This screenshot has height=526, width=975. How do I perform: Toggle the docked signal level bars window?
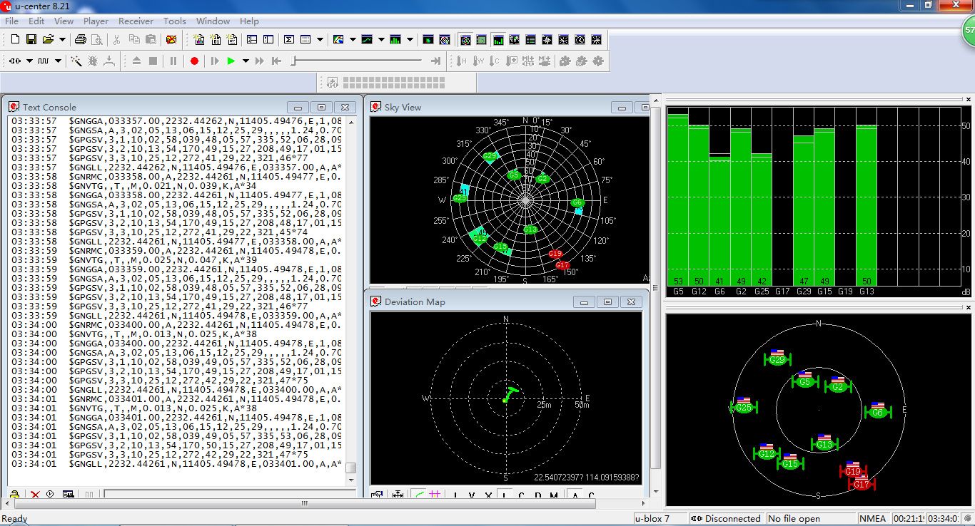pos(498,40)
